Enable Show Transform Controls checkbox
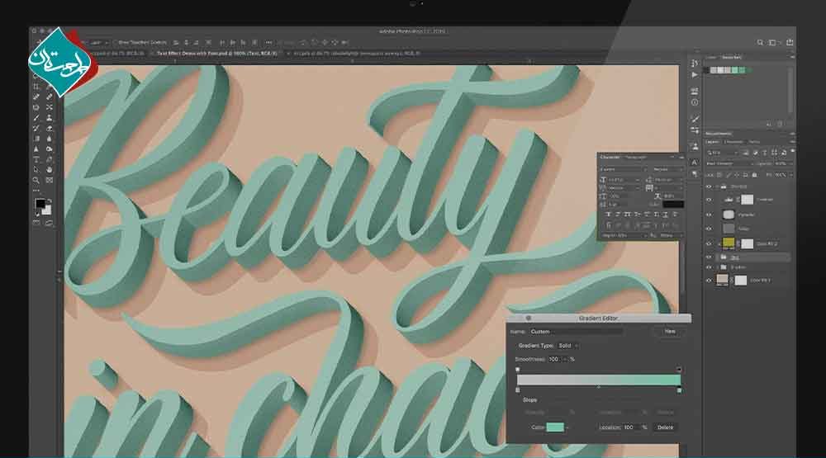The width and height of the screenshot is (826, 458). click(116, 42)
